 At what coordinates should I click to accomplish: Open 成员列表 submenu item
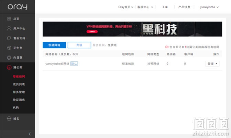[x=19, y=84]
